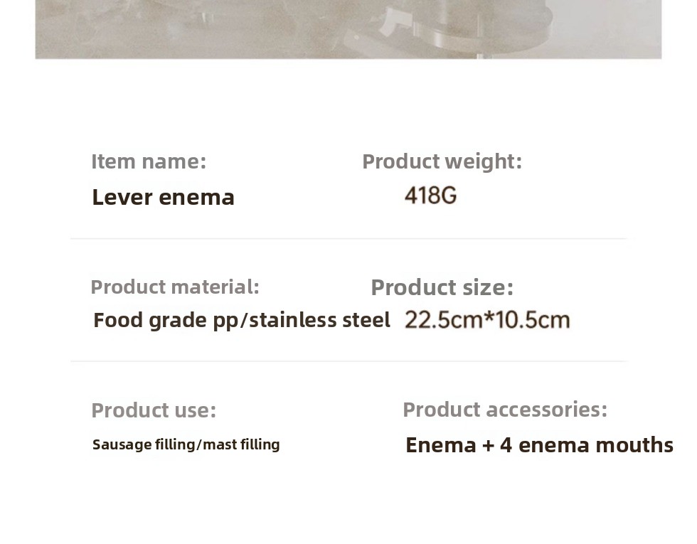Select the 'Lever enema' item name text
This screenshot has height=544, width=697.
163,198
